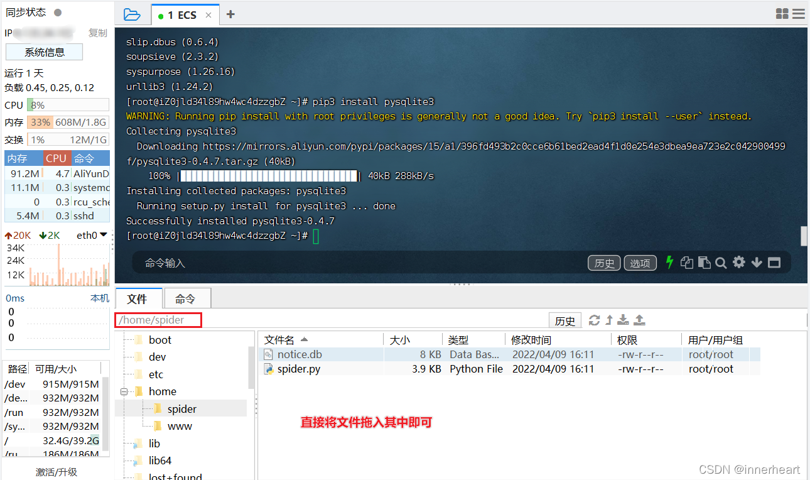Click the terminal 选项 button
This screenshot has width=810, height=480.
click(x=640, y=263)
